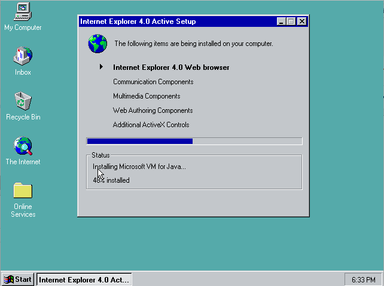The height and width of the screenshot is (286, 384).
Task: Click the Recycle Bin icon
Action: point(23,101)
